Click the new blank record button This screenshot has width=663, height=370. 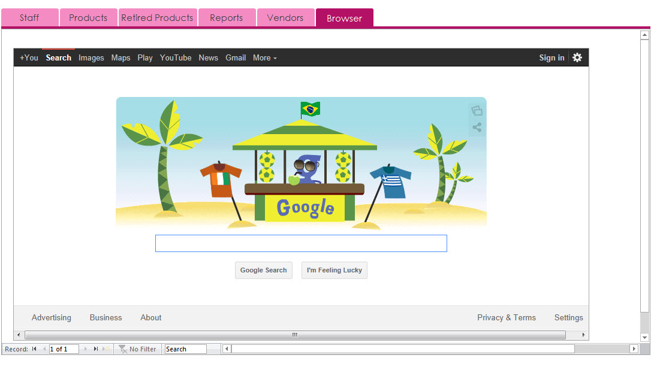(106, 349)
